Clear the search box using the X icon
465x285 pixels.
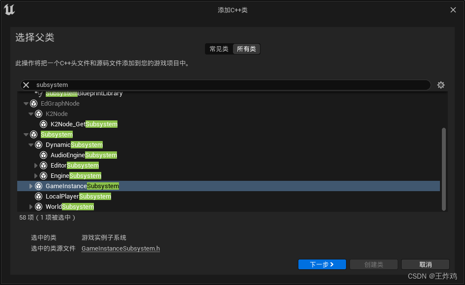tap(26, 85)
